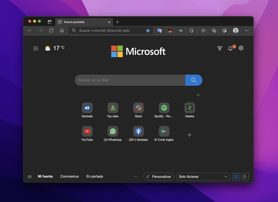278x202 pixels.
Task: Open the apps grid launcher
Action: pos(36,48)
